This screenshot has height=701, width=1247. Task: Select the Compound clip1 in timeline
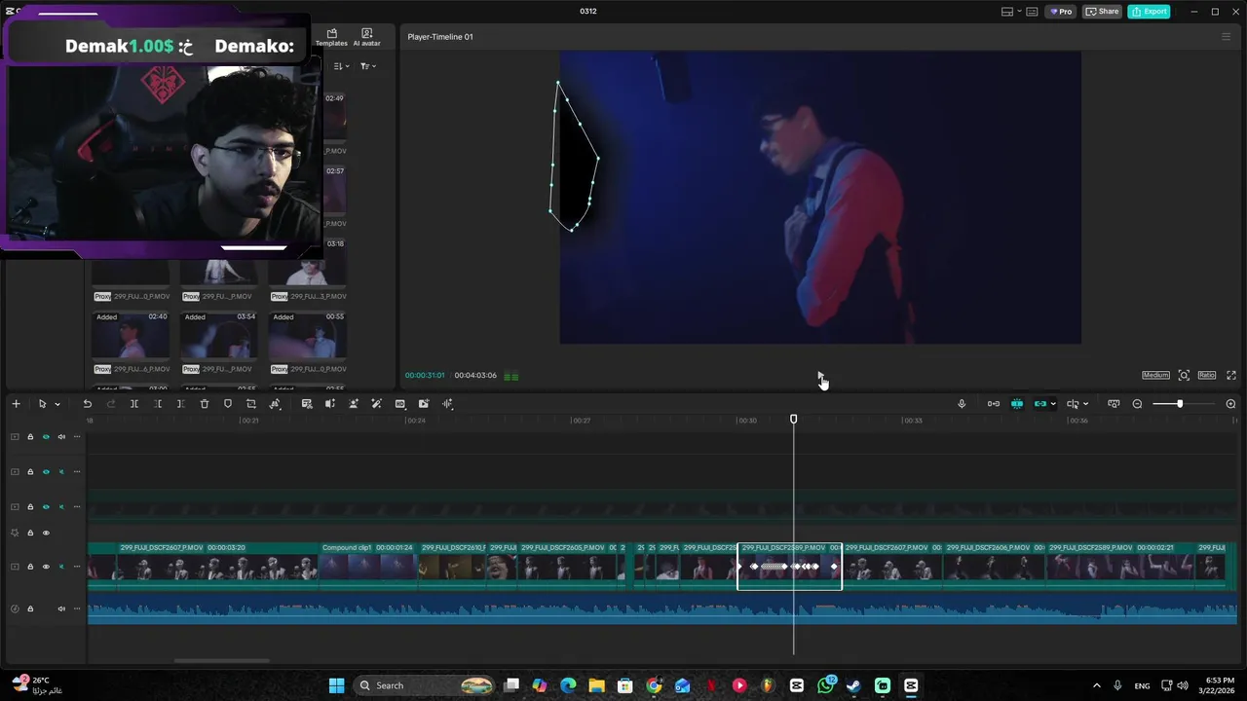click(367, 566)
